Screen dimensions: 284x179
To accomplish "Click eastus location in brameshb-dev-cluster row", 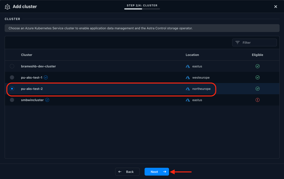I will click(197, 66).
